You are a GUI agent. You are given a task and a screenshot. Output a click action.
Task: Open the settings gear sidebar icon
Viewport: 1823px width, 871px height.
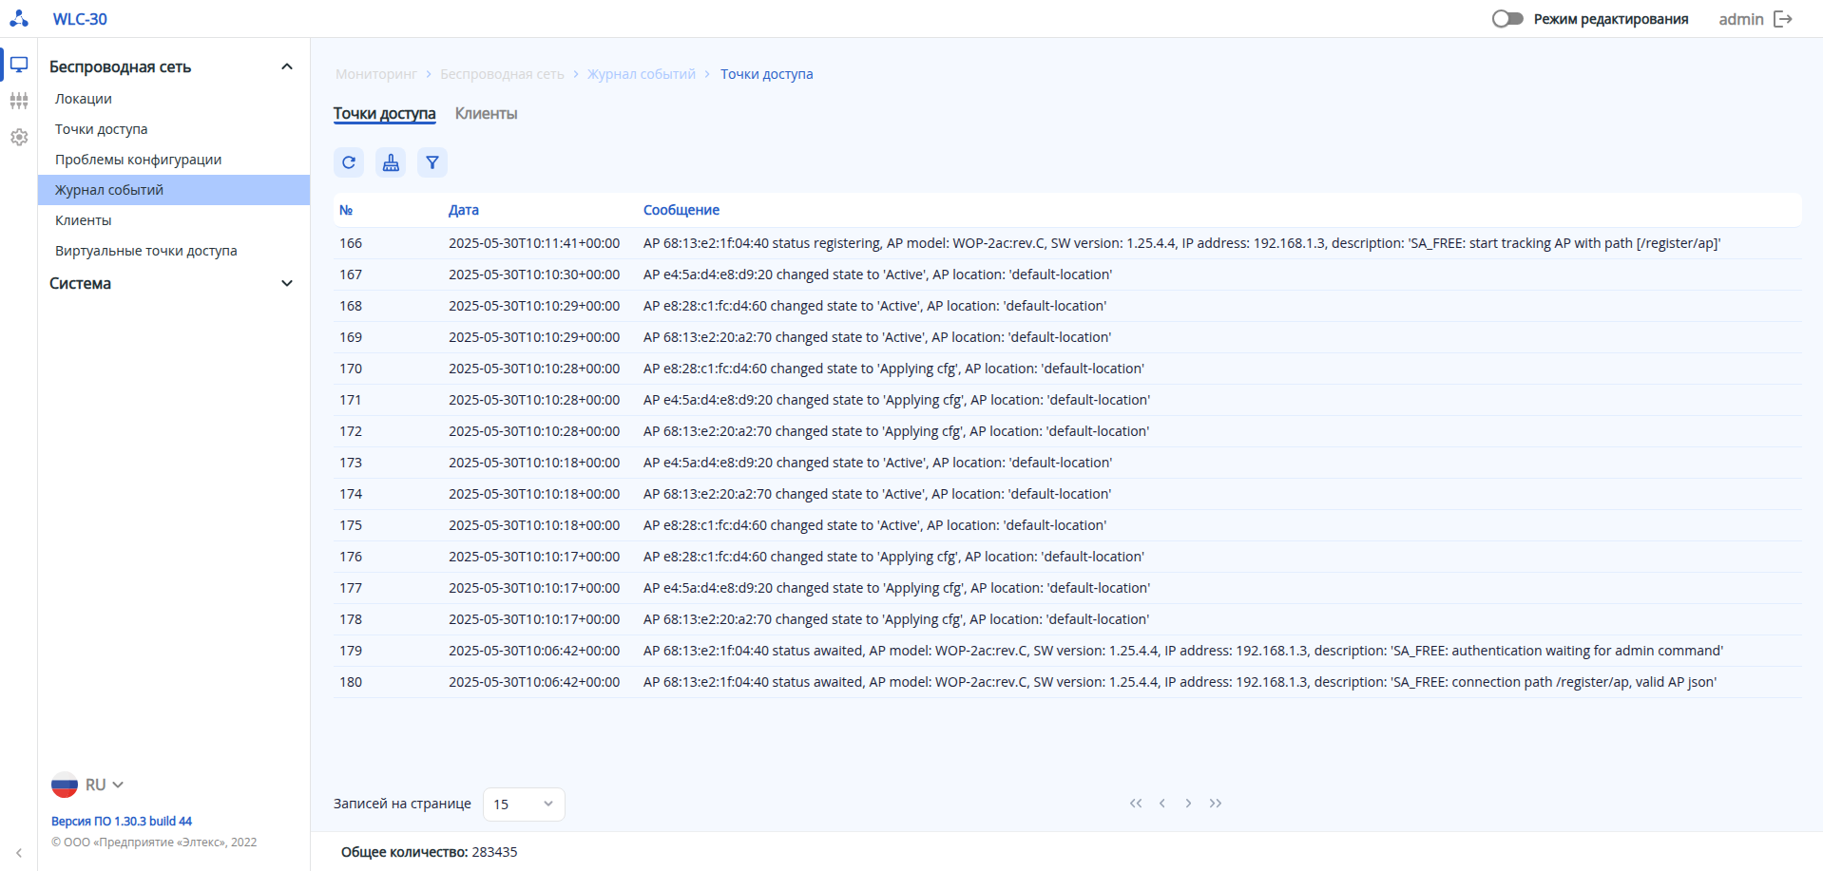(x=19, y=137)
